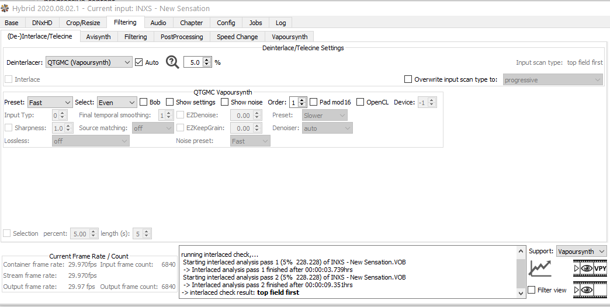Image resolution: width=610 pixels, height=307 pixels.
Task: Check the Show noise option
Action: (x=224, y=102)
